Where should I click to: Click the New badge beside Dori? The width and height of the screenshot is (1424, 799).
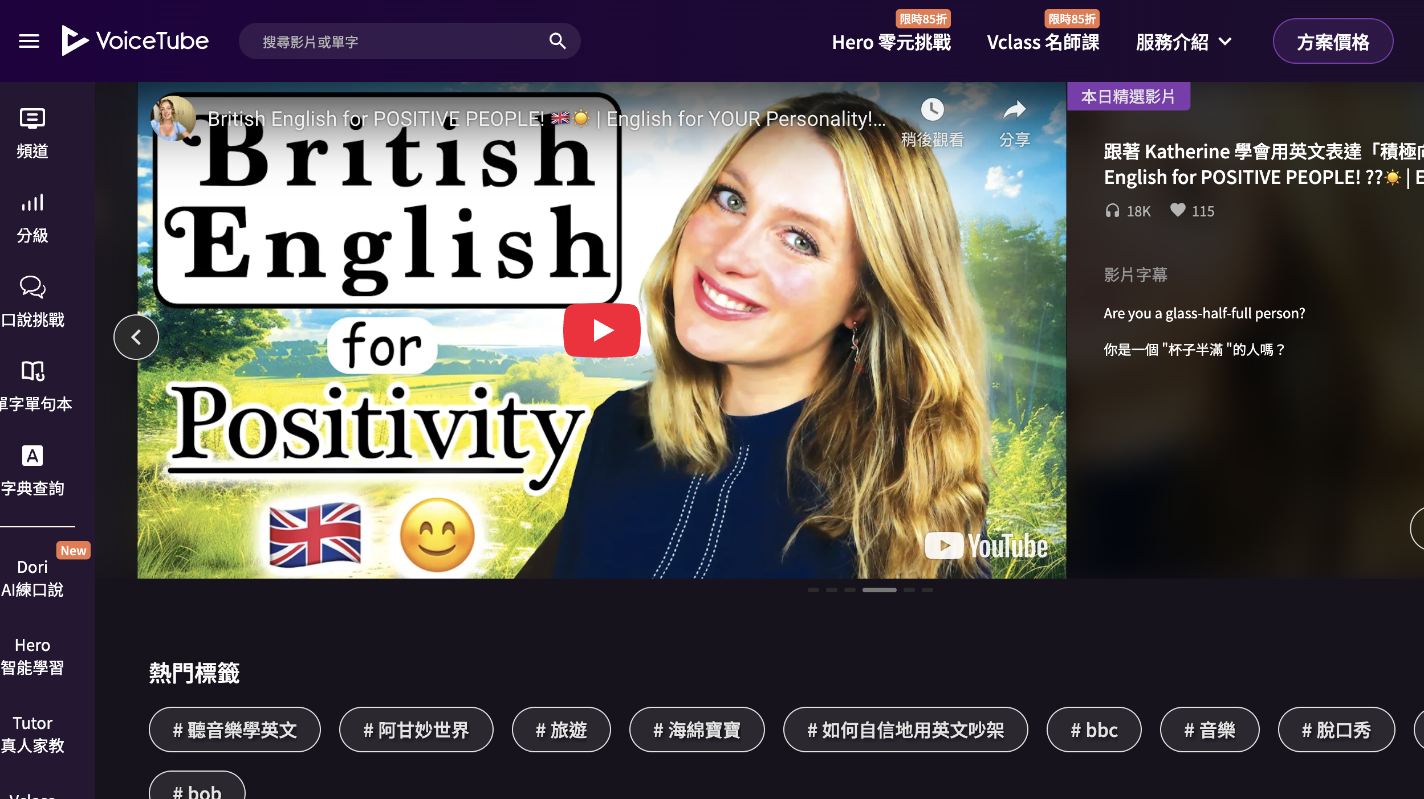click(x=74, y=550)
